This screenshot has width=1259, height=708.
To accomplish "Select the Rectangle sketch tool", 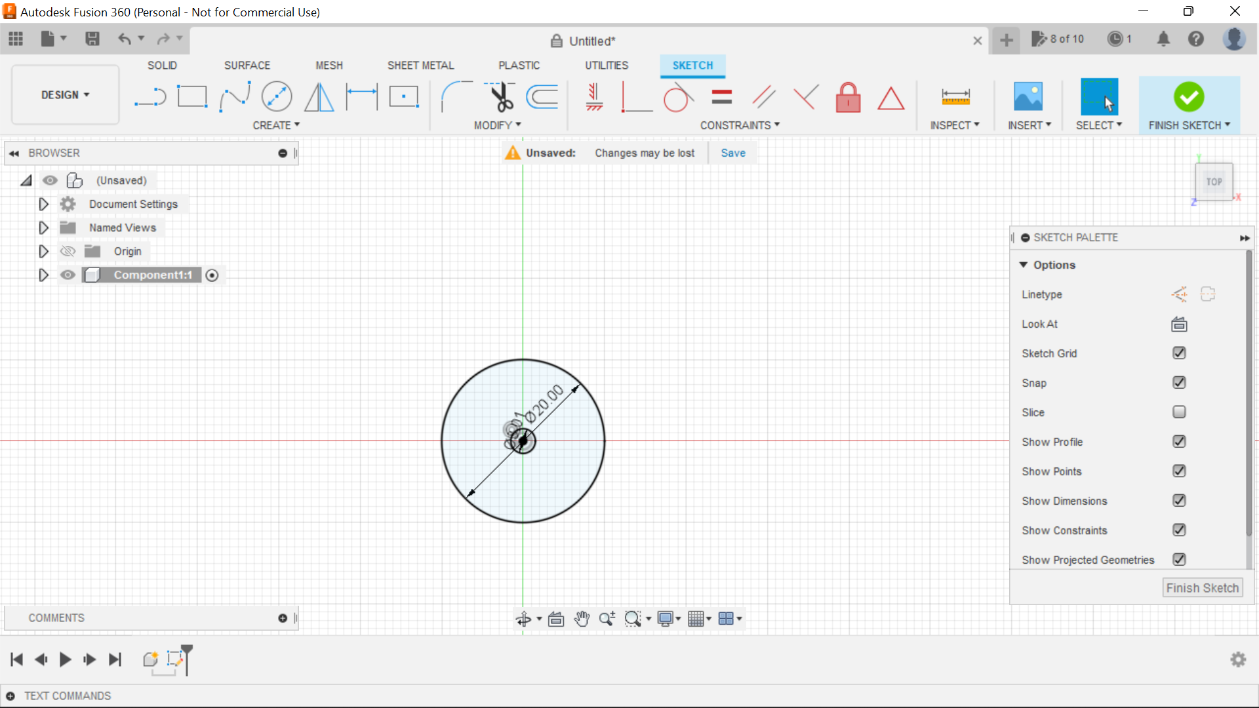I will (192, 97).
